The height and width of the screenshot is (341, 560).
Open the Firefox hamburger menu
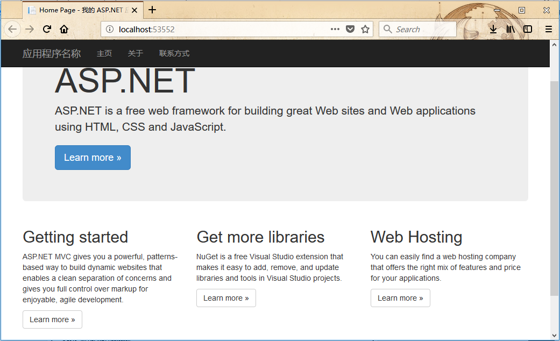[548, 30]
